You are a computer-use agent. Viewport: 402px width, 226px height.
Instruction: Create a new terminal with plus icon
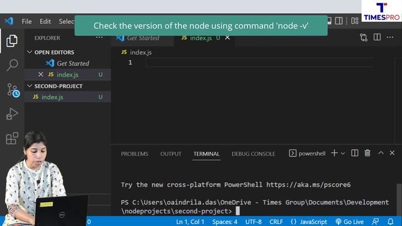[334, 153]
